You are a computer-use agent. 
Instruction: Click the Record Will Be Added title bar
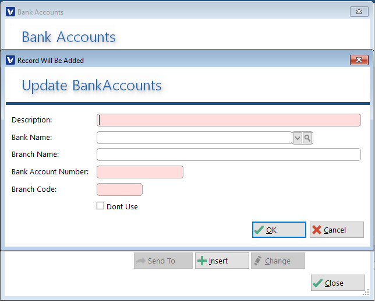pyautogui.click(x=175, y=60)
